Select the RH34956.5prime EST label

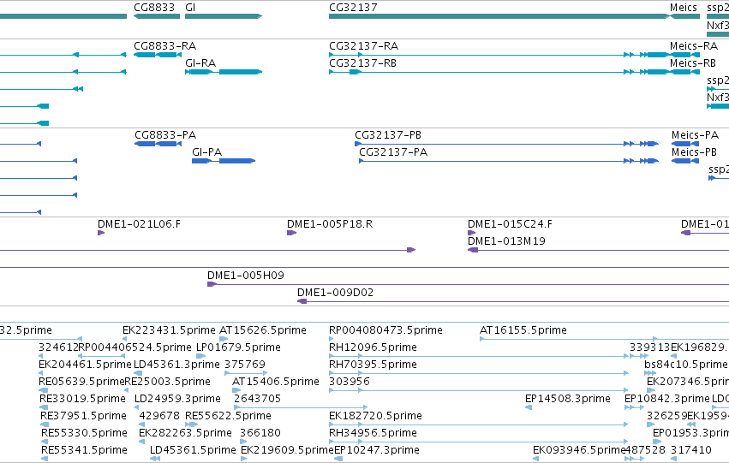click(373, 433)
